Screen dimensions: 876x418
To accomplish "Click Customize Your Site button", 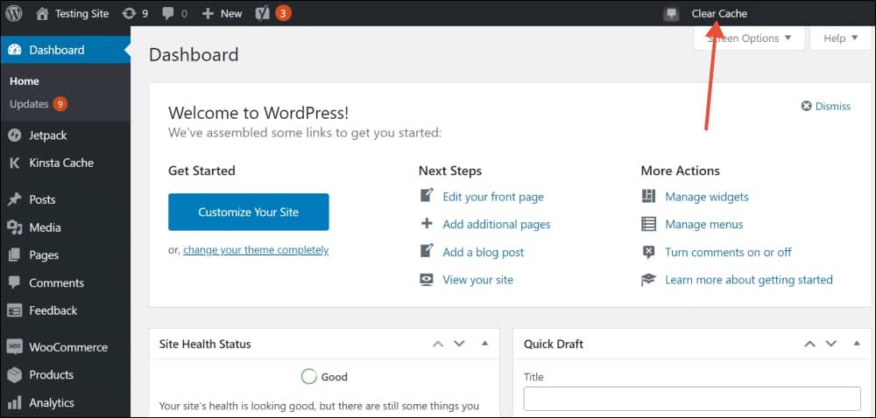I will 249,212.
